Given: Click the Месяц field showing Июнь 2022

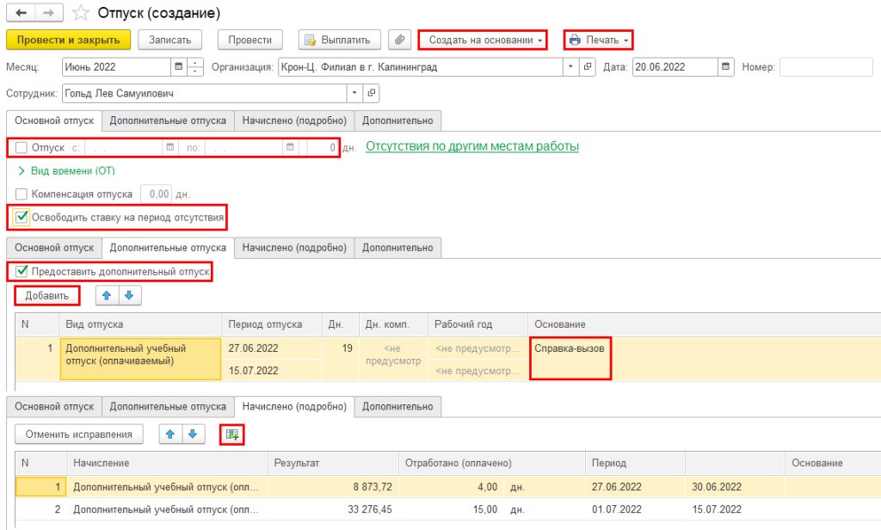Looking at the screenshot, I should tap(117, 66).
